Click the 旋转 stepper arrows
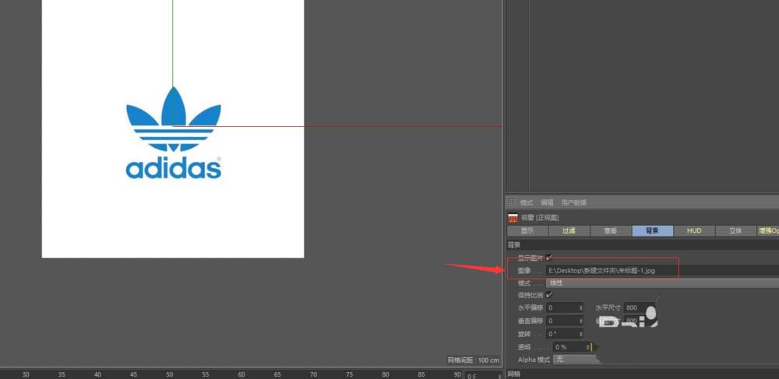The height and width of the screenshot is (379, 779). [x=581, y=334]
